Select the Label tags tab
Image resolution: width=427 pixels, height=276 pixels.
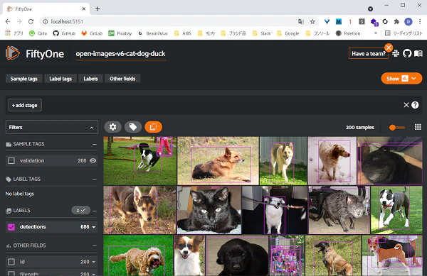click(60, 79)
